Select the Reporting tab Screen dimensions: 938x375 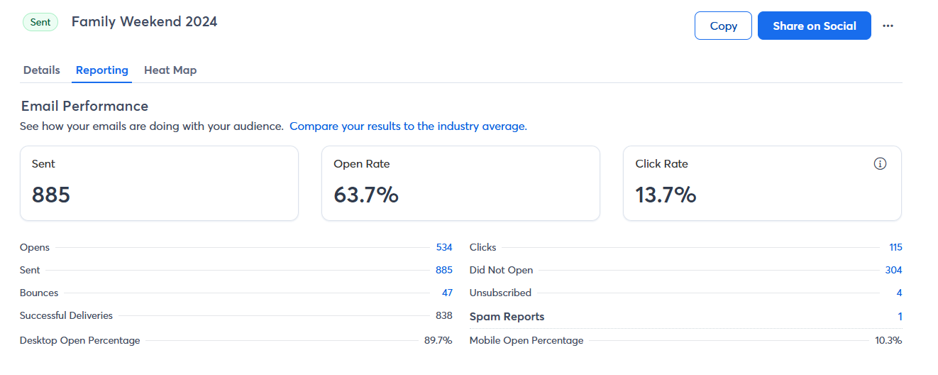coord(102,70)
